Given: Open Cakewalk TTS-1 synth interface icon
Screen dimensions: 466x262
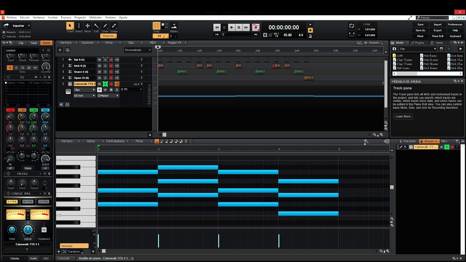Looking at the screenshot, I should coord(70,84).
